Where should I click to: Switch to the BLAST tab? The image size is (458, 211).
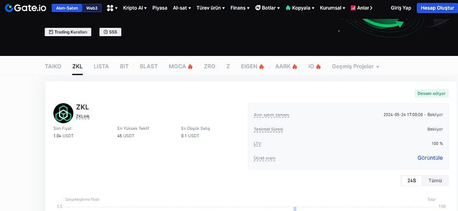point(149,66)
